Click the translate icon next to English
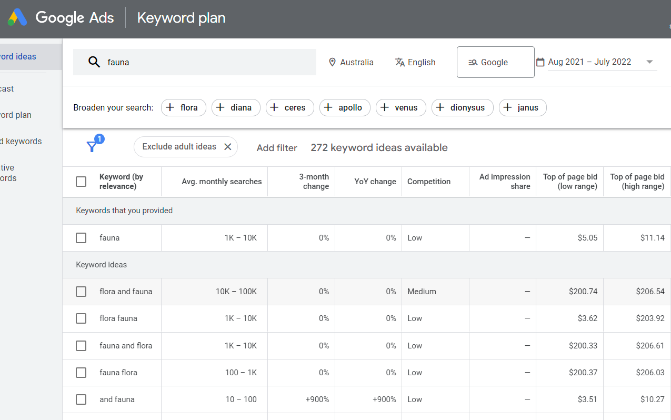The image size is (671, 420). [400, 62]
